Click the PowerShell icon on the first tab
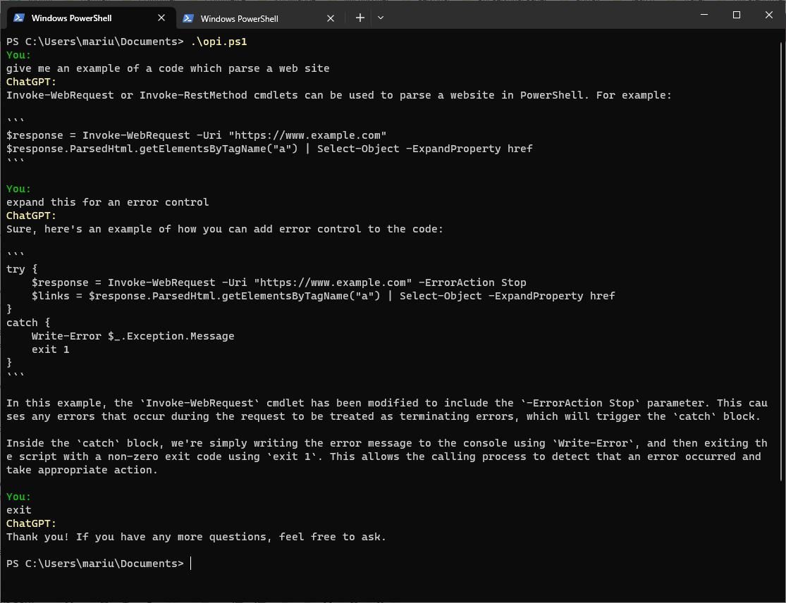The image size is (786, 603). [19, 18]
